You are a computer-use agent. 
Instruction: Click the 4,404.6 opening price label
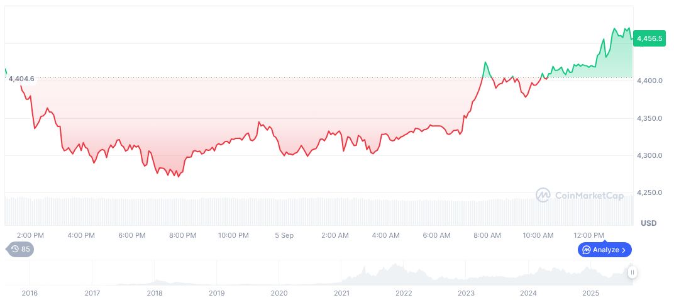[x=21, y=79]
